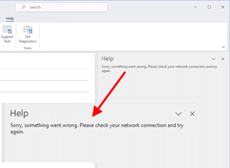Click the magnifier icon in Search box
This screenshot has width=230, height=168.
click(x=23, y=7)
